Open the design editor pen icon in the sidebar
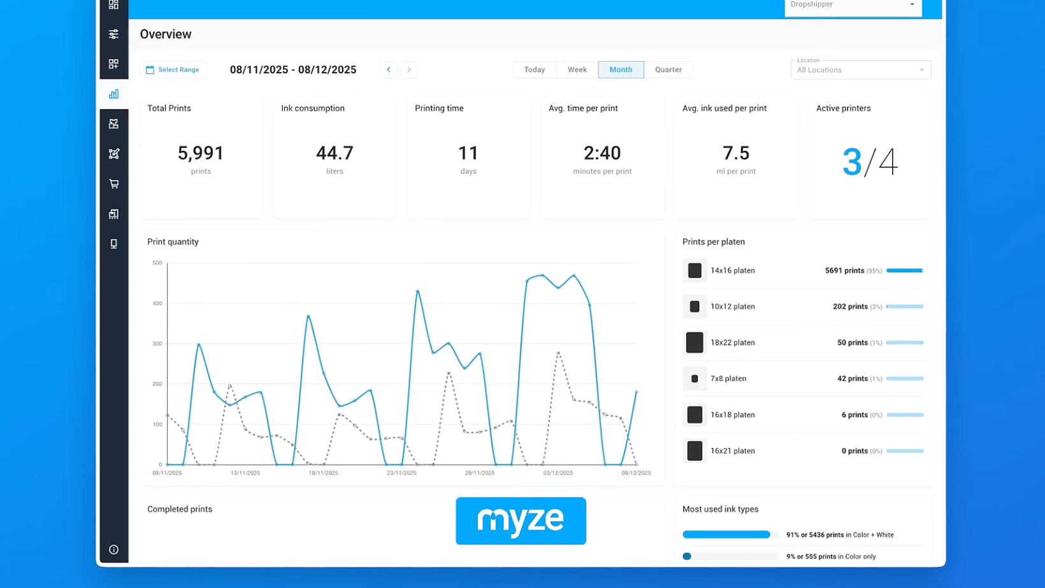The image size is (1045, 588). (x=113, y=154)
